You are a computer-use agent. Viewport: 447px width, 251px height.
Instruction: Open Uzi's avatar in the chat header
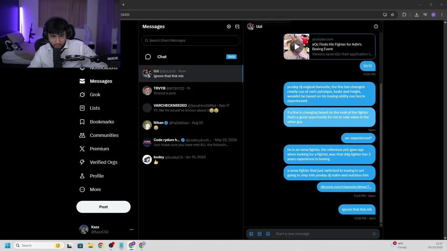pos(250,26)
